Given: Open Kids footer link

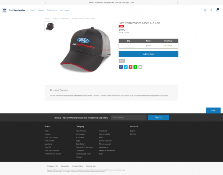Looking at the screenshot, I should point(101,137).
